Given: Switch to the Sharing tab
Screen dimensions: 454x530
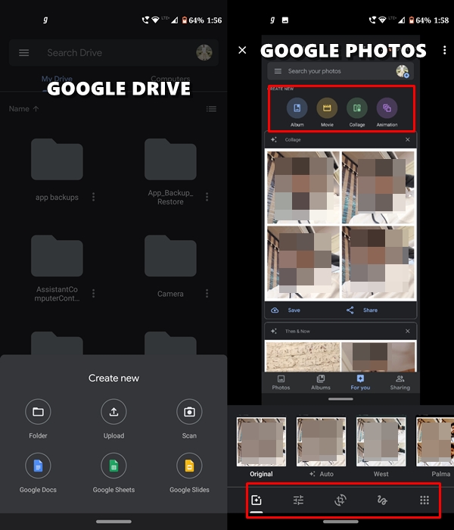Looking at the screenshot, I should [400, 382].
